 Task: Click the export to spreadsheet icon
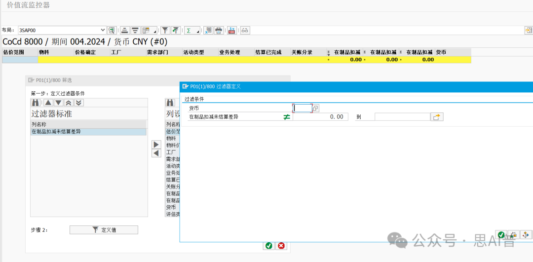tap(208, 31)
